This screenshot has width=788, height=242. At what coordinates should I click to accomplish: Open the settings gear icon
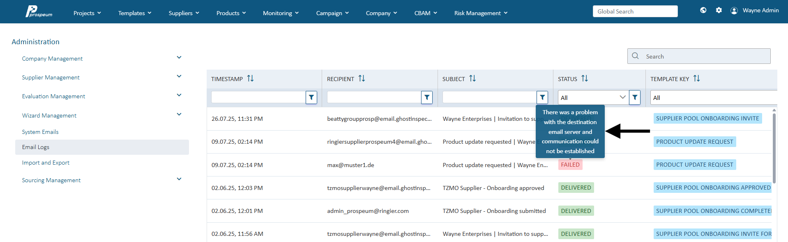(x=719, y=10)
